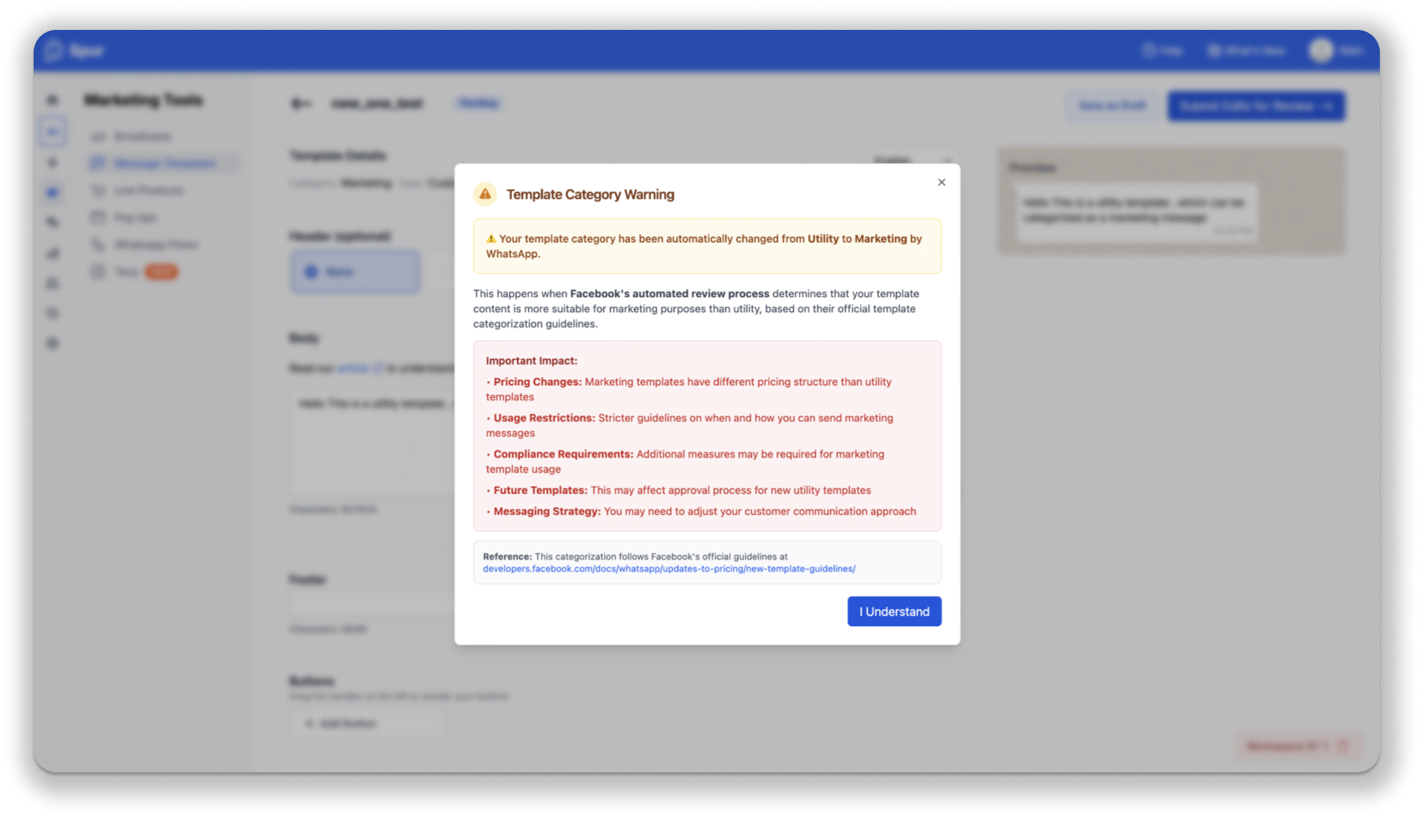Screen dimensions: 1421x817
Task: Click the small warning triangle in the yellow banner
Action: click(491, 239)
